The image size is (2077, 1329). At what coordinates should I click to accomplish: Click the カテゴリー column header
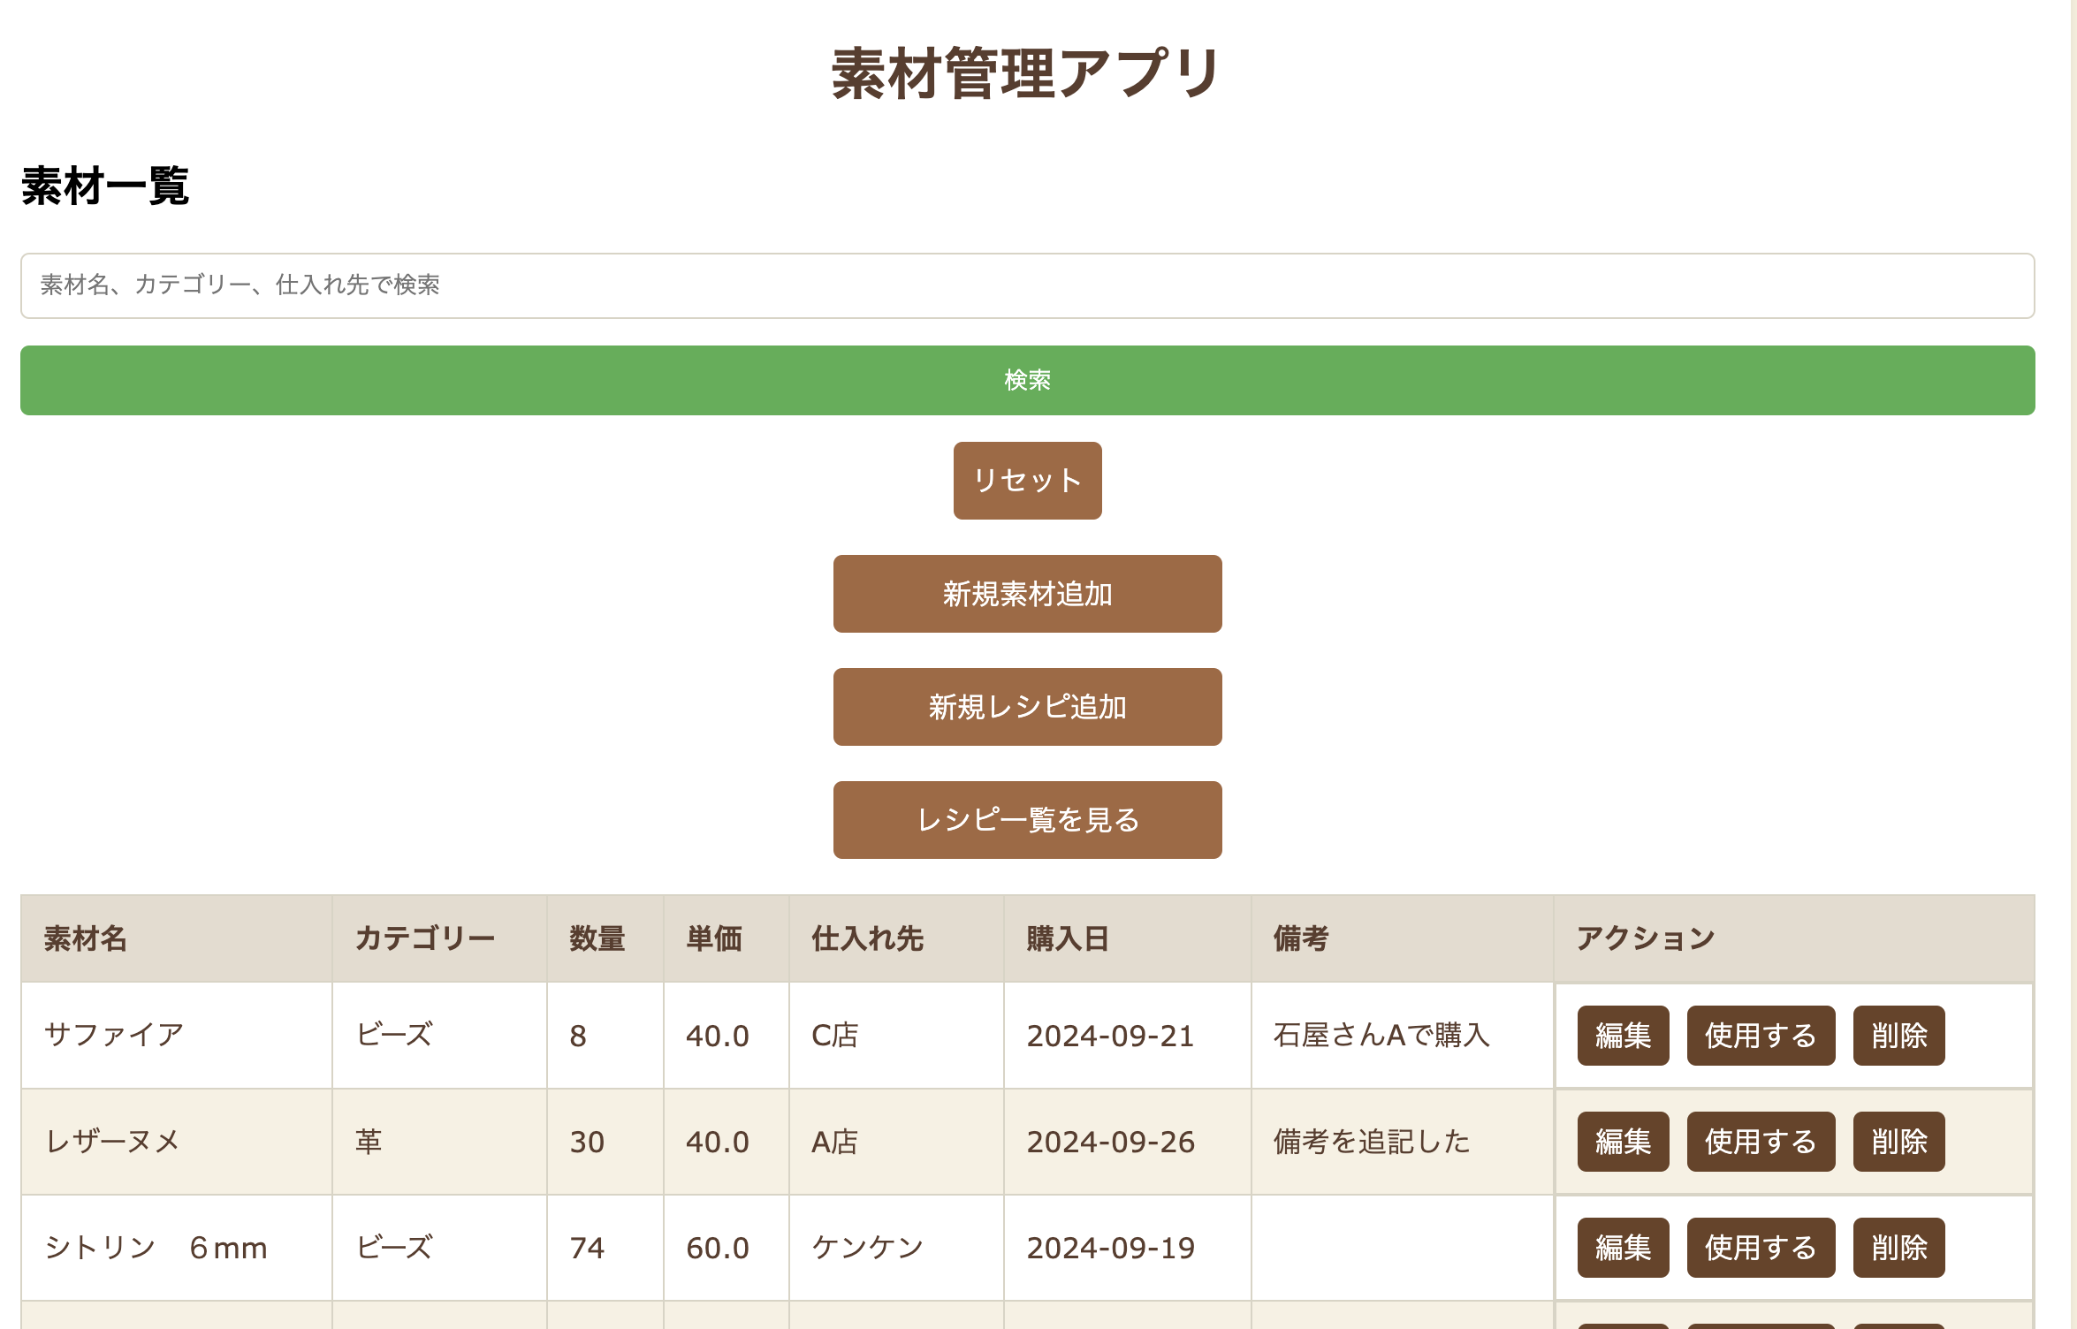tap(424, 938)
